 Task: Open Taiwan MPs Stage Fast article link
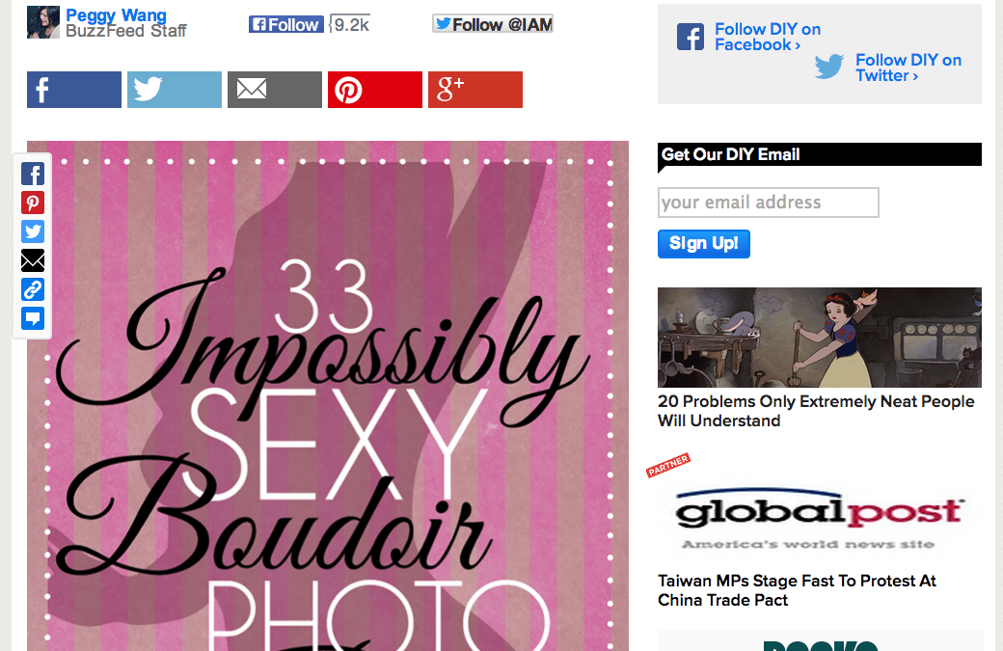797,590
